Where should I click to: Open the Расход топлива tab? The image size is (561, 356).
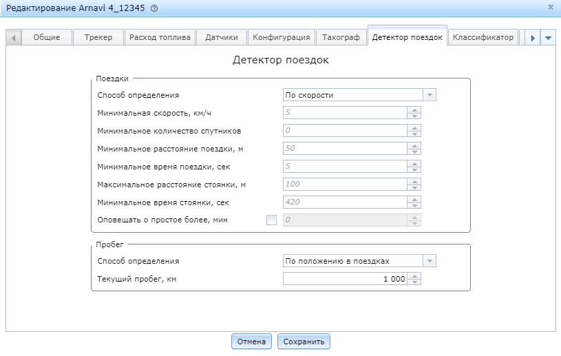pos(160,37)
